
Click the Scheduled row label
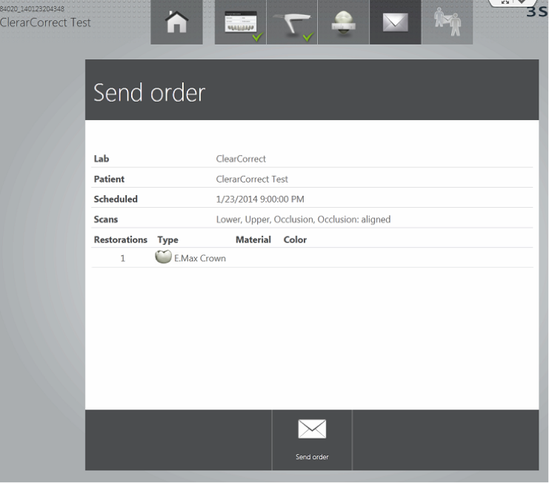(x=116, y=199)
